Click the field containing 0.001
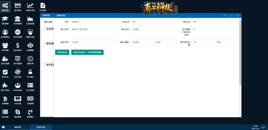 tap(165, 42)
